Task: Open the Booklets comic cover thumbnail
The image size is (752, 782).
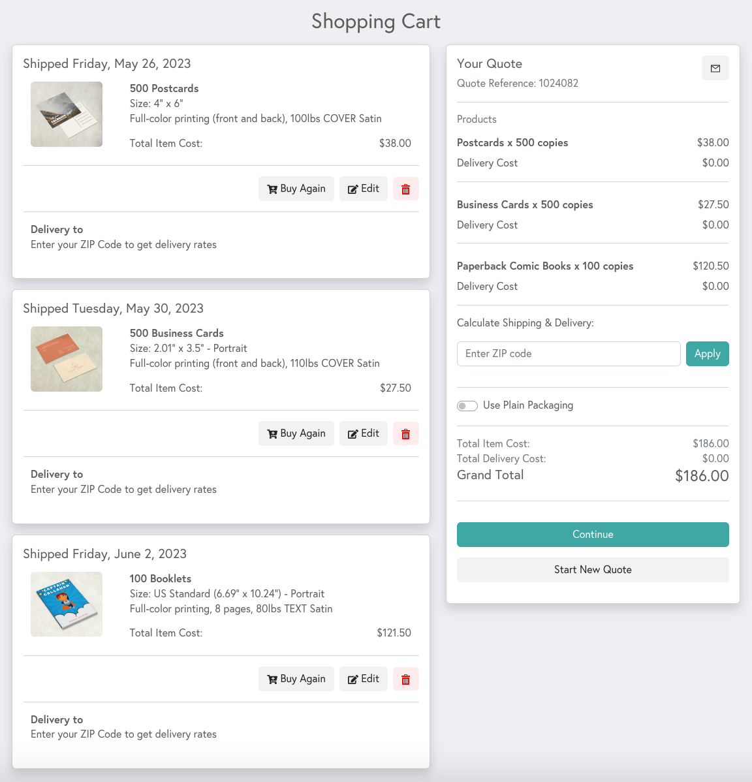Action: coord(67,604)
